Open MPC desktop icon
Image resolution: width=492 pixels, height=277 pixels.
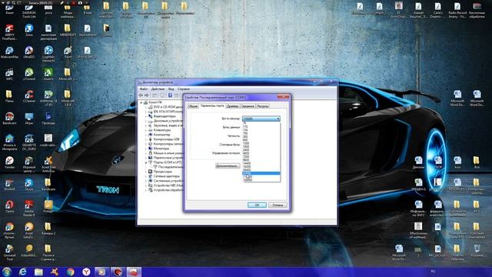9,75
